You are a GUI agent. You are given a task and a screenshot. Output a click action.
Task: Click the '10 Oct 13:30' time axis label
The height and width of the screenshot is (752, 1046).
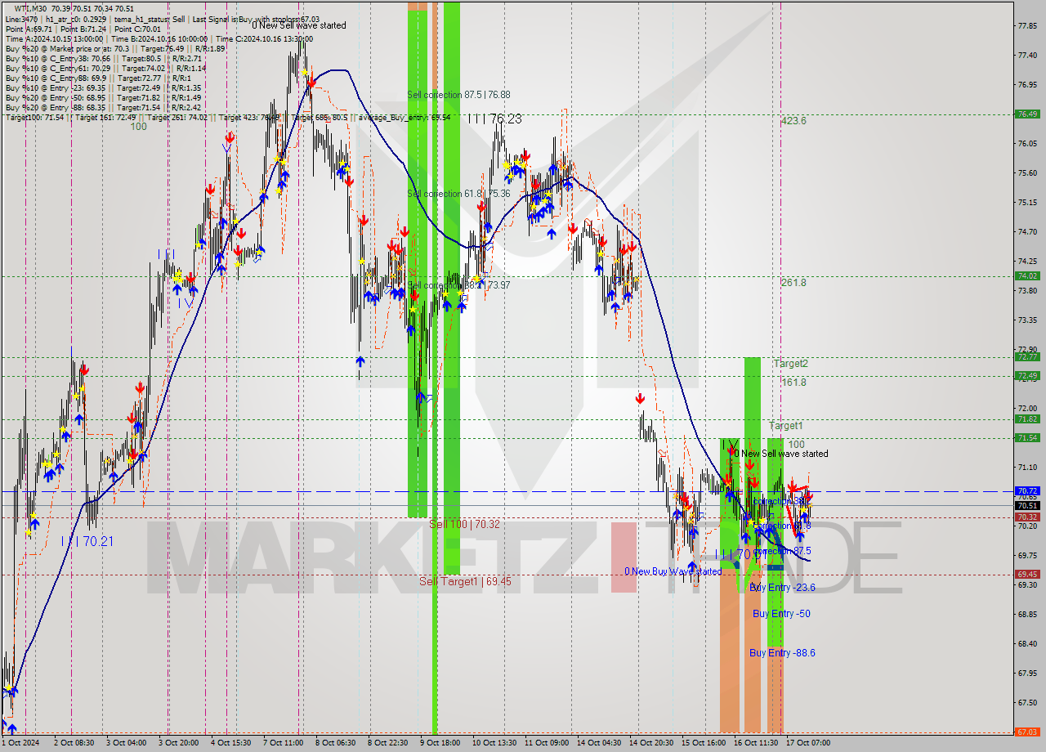494,743
